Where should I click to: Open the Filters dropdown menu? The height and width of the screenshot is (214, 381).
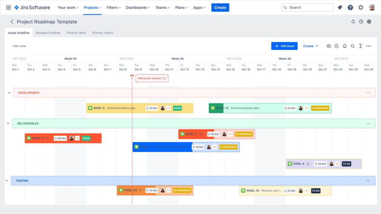pyautogui.click(x=113, y=7)
